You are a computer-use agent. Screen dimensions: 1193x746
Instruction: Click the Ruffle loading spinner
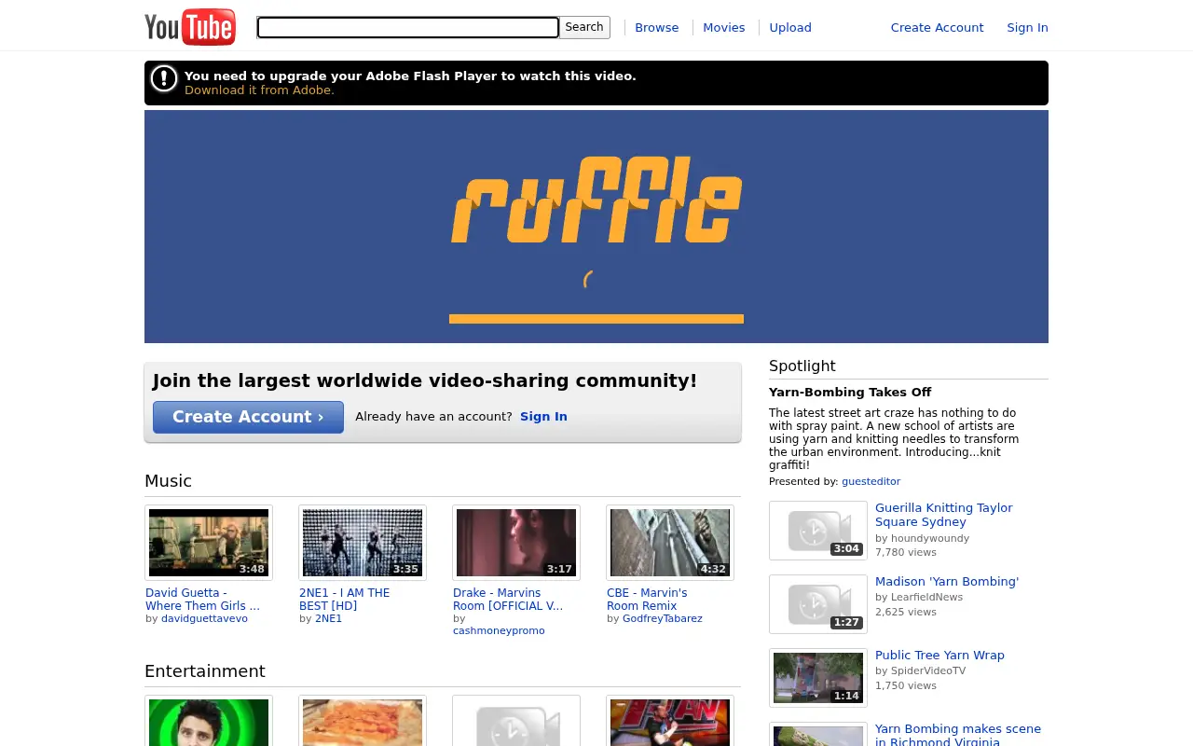tap(590, 280)
